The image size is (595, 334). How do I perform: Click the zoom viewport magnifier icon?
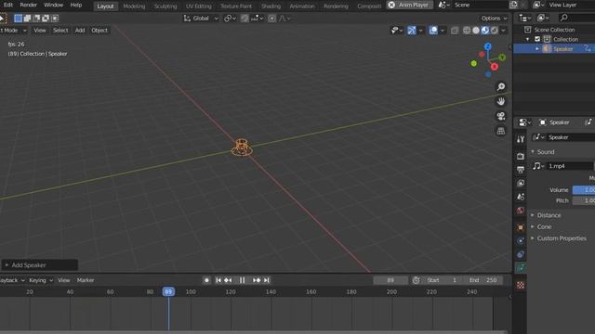coord(501,86)
